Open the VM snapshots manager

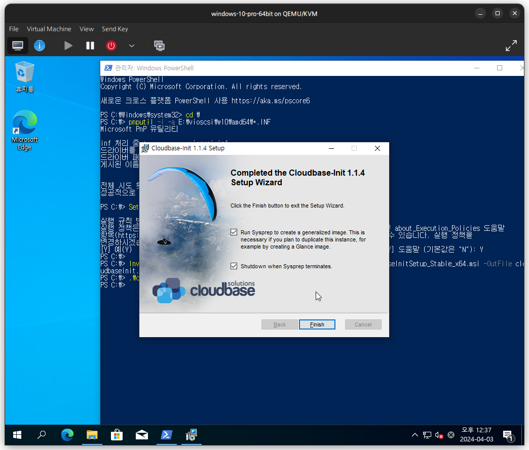click(x=159, y=46)
